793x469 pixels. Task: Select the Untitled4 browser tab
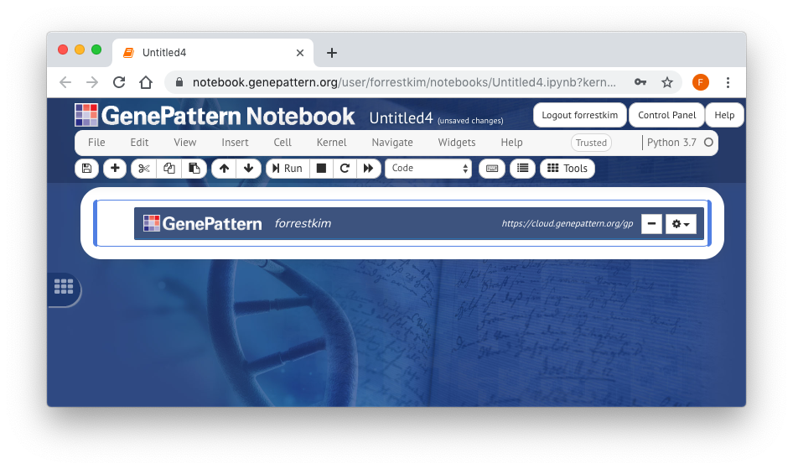coord(212,53)
